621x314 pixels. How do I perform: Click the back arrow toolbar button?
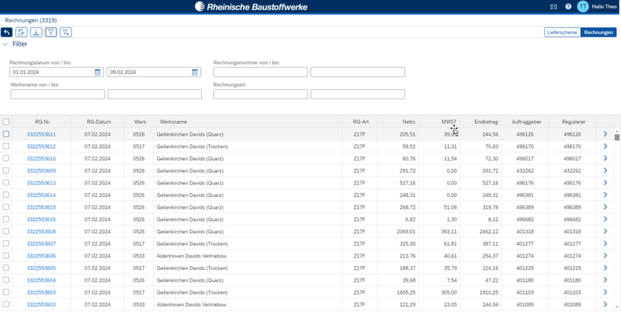[7, 32]
